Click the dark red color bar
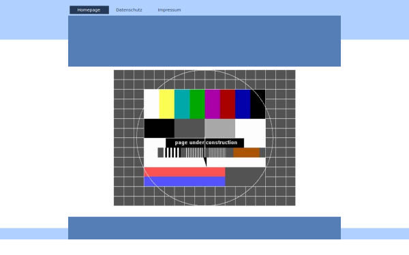The image size is (409, 255). [228, 104]
